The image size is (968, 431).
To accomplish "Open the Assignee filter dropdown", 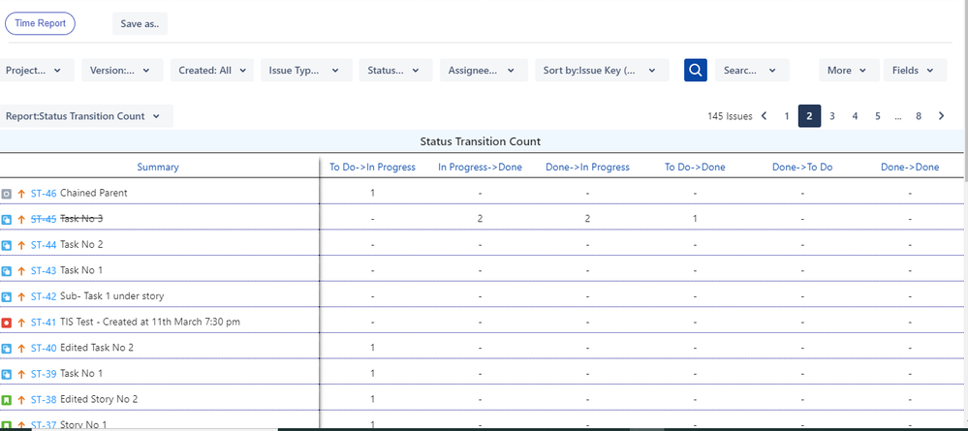I will (x=484, y=71).
